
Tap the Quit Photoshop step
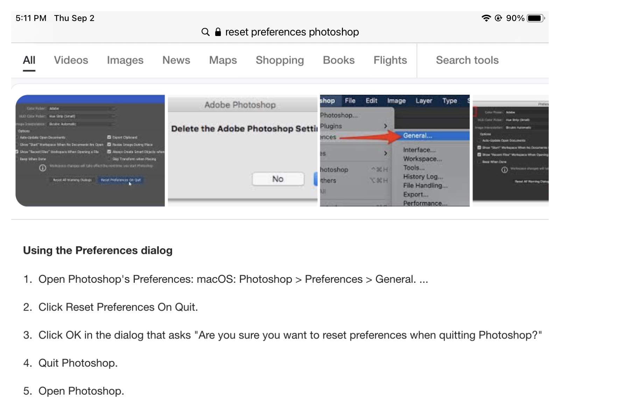click(x=78, y=363)
